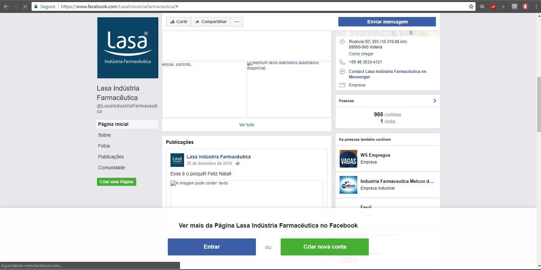This screenshot has height=270, width=541.
Task: Click the Curtir like button
Action: (179, 22)
